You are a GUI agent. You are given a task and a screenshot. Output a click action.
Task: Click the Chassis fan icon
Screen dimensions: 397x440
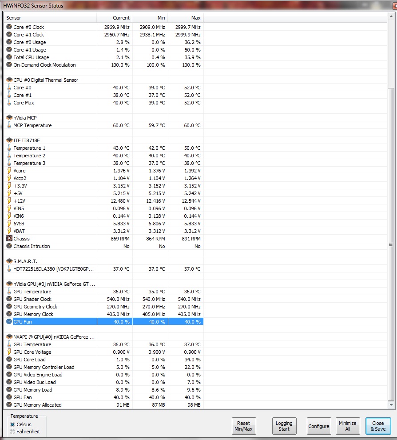click(x=9, y=239)
